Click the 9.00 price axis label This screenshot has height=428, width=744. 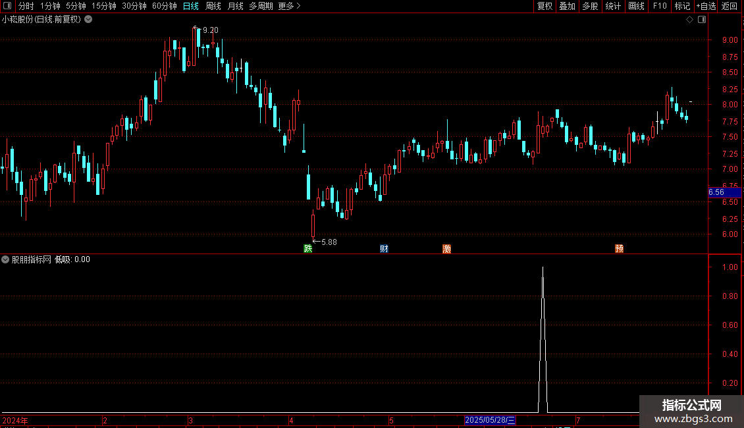730,40
